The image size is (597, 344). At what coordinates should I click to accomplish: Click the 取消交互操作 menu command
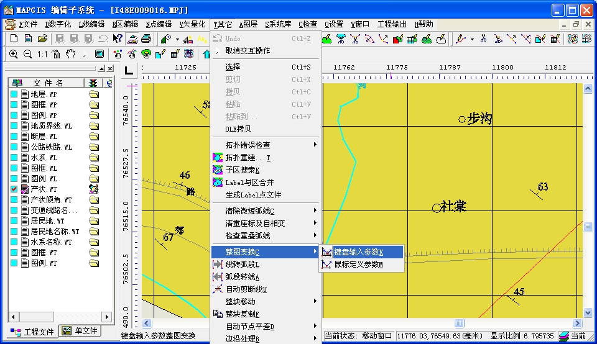click(266, 50)
